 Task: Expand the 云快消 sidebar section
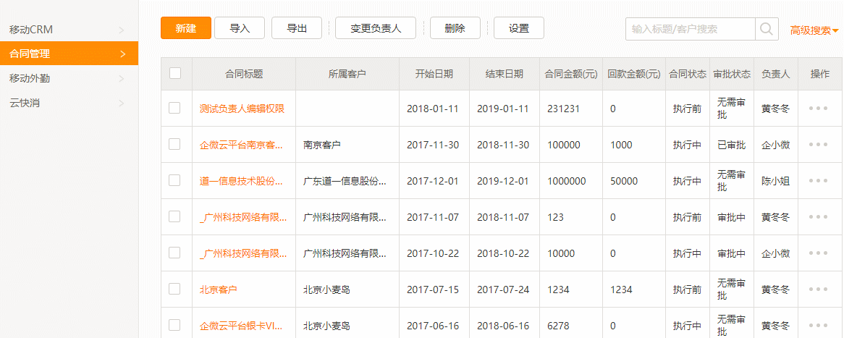coord(69,103)
